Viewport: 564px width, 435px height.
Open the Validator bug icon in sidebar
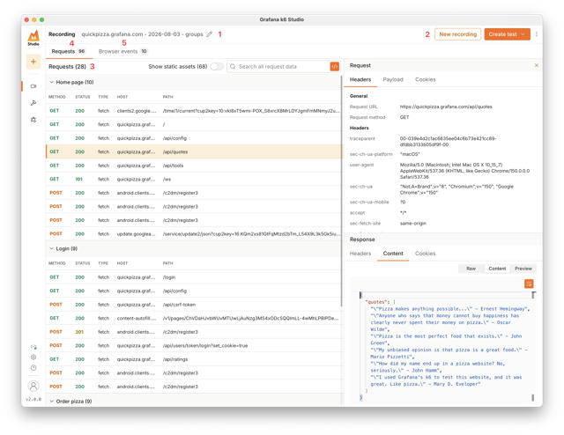pos(33,120)
